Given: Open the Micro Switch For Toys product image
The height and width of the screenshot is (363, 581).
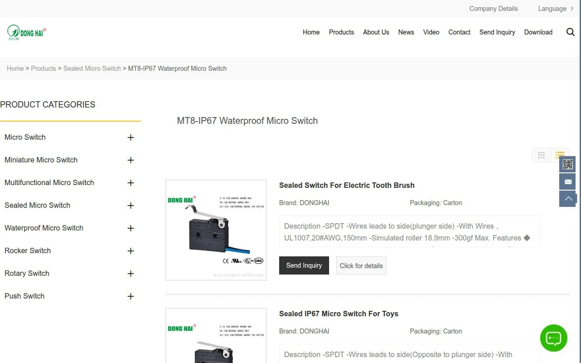Looking at the screenshot, I should pos(216,336).
